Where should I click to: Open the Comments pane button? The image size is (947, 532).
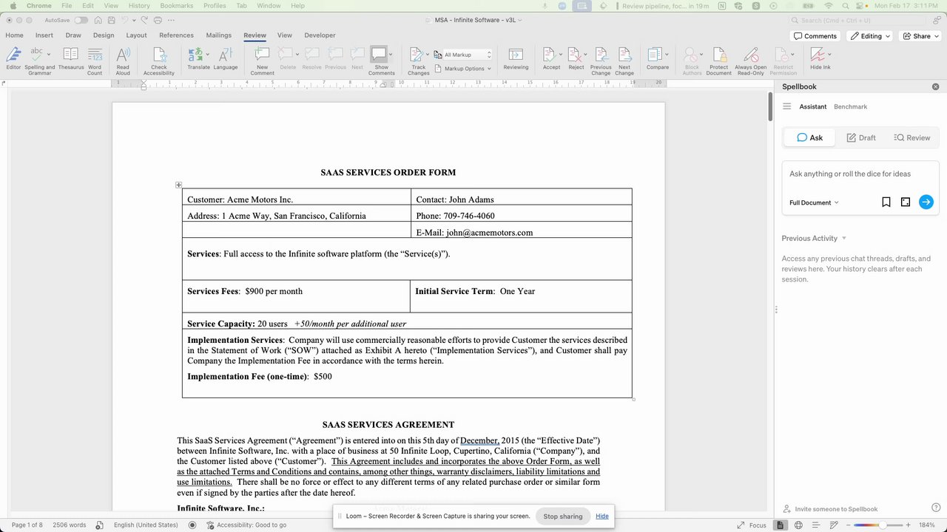(x=815, y=35)
